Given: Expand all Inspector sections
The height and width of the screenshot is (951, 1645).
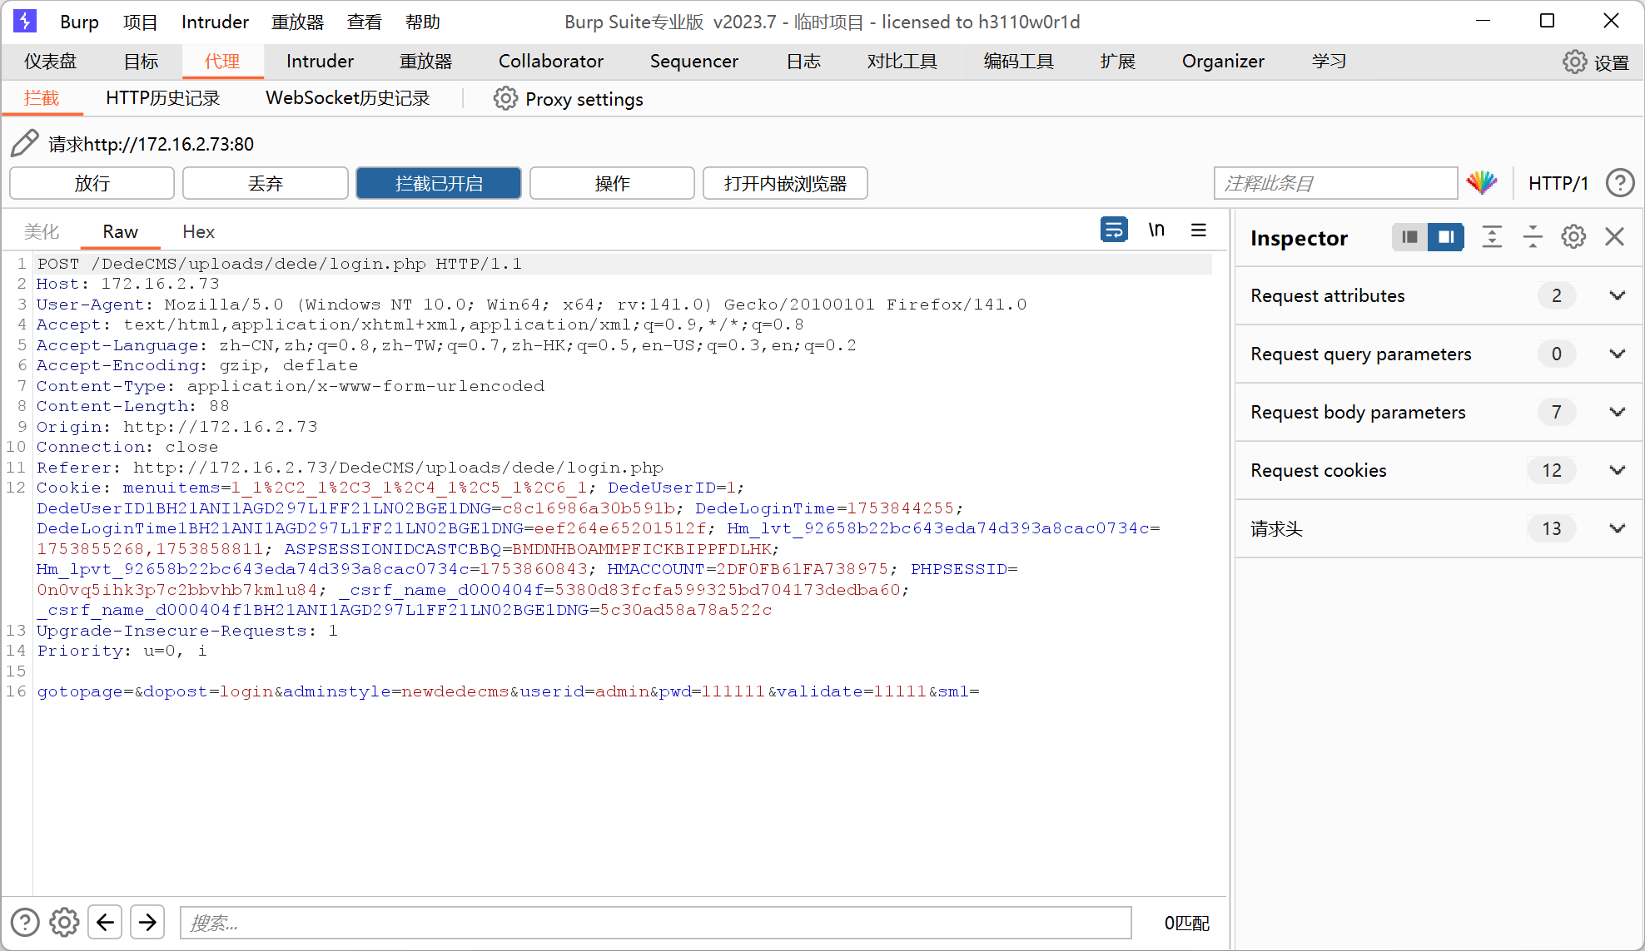Looking at the screenshot, I should click(1492, 237).
